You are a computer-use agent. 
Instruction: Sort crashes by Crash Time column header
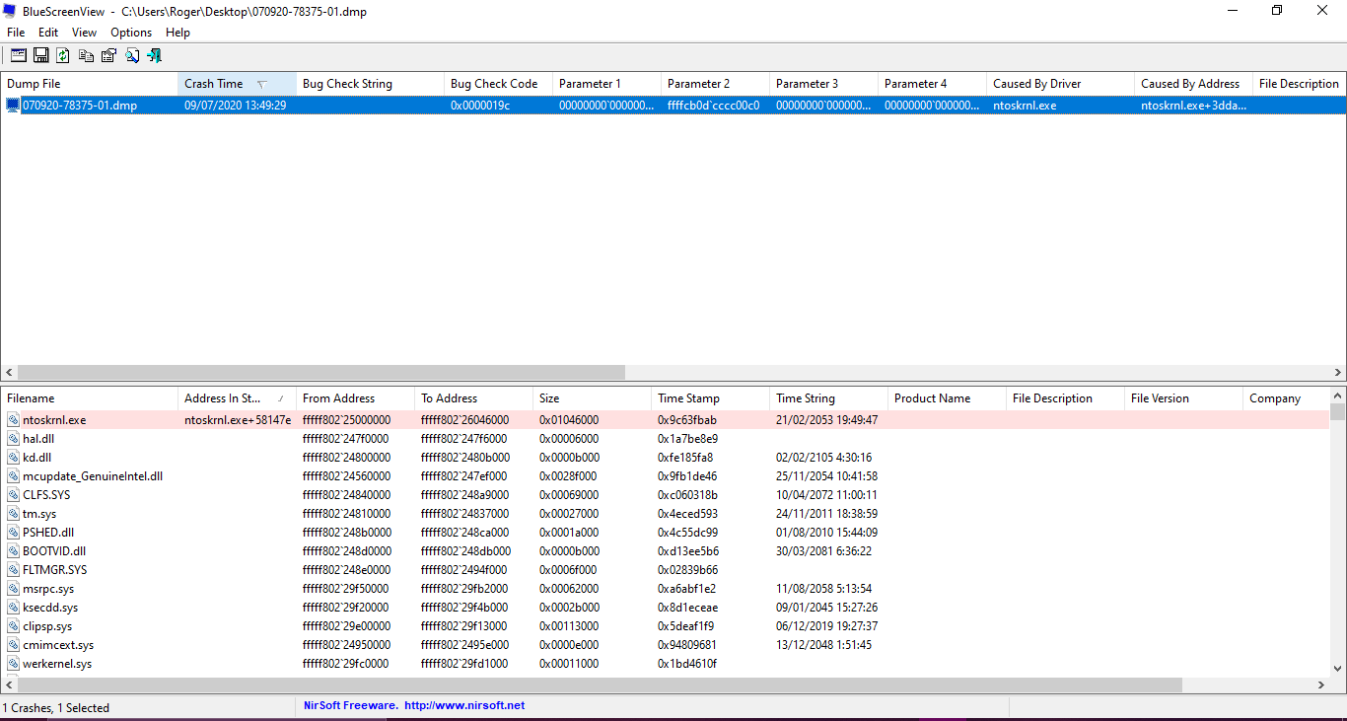click(237, 84)
